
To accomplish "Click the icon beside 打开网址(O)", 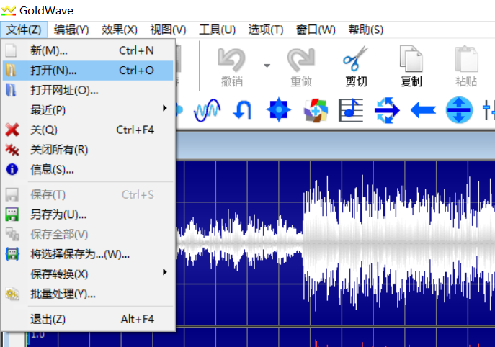I will coord(11,90).
